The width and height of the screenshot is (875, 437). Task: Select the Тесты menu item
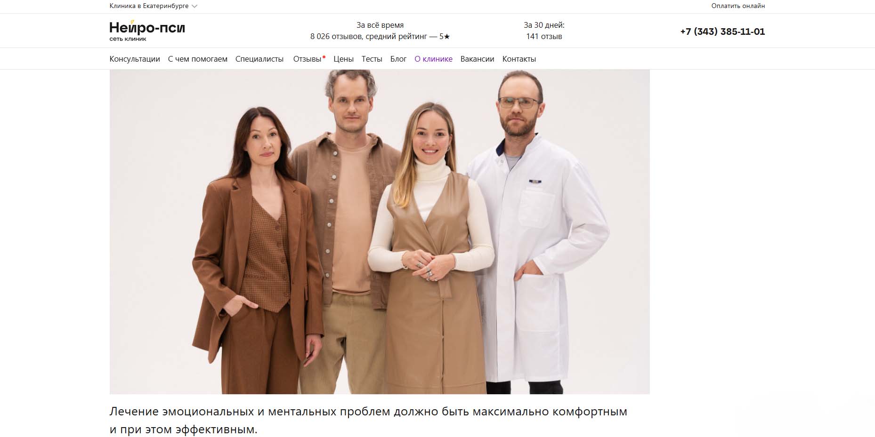point(372,59)
